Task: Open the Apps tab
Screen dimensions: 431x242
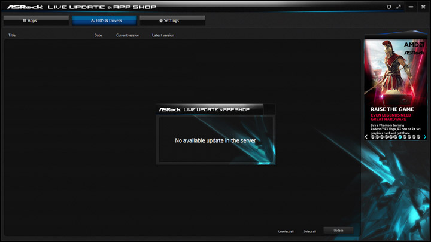Action: (36, 20)
